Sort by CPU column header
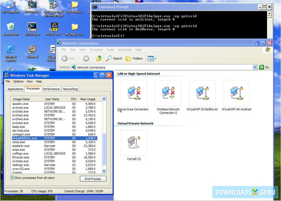Screen dimensions: 281x201 click(x=73, y=99)
